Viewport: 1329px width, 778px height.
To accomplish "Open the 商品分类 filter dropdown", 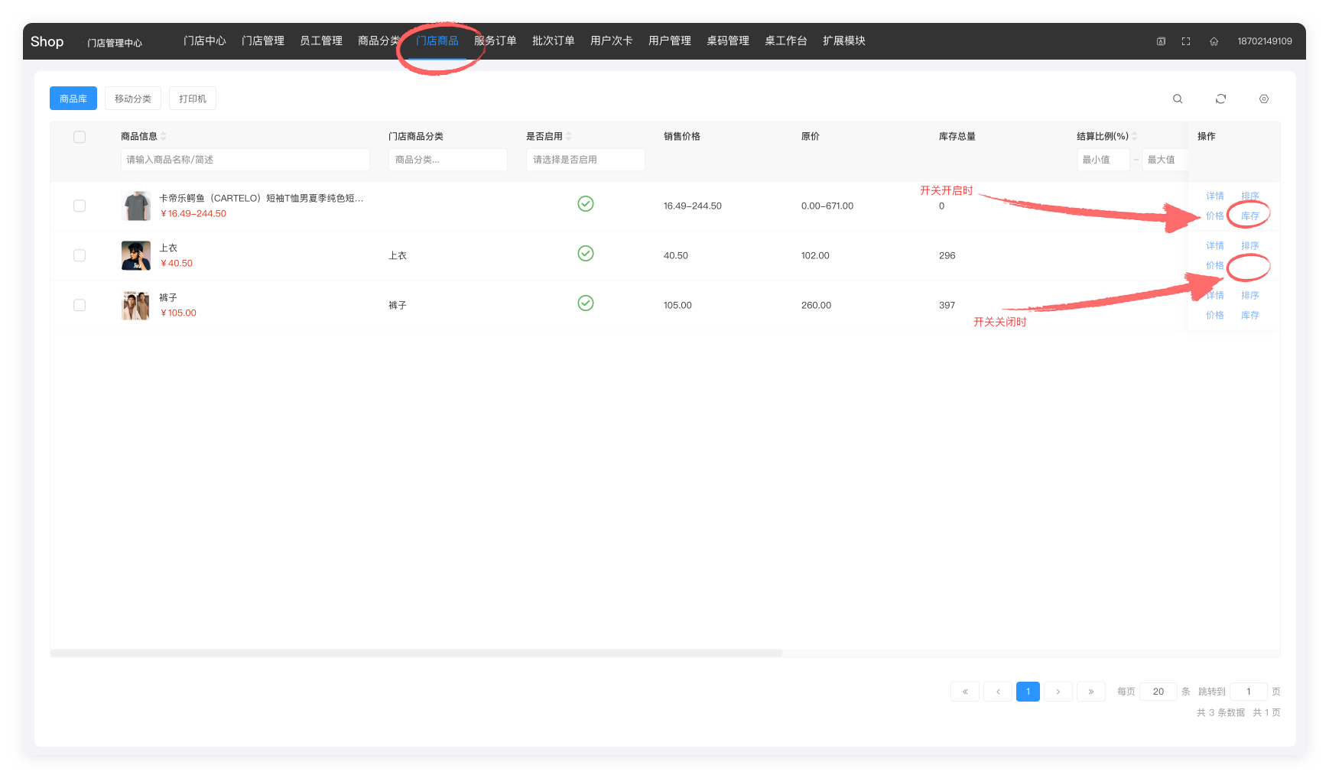I will 447,160.
